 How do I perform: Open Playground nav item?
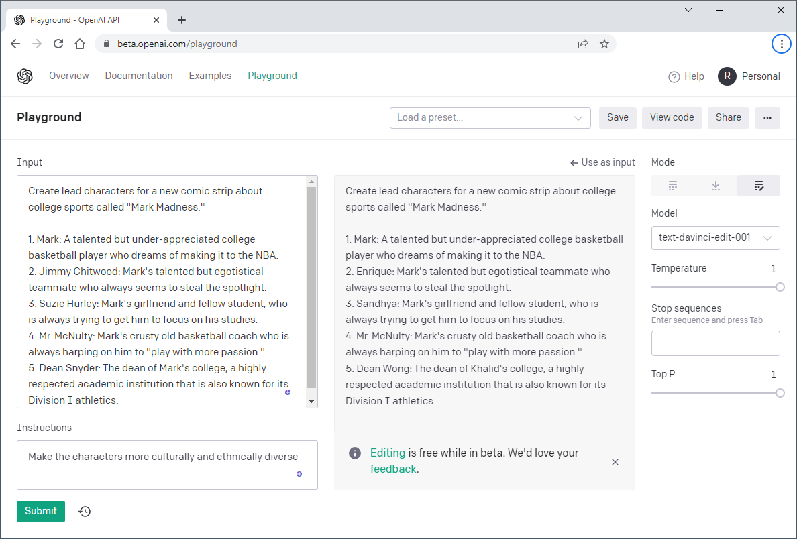(272, 76)
